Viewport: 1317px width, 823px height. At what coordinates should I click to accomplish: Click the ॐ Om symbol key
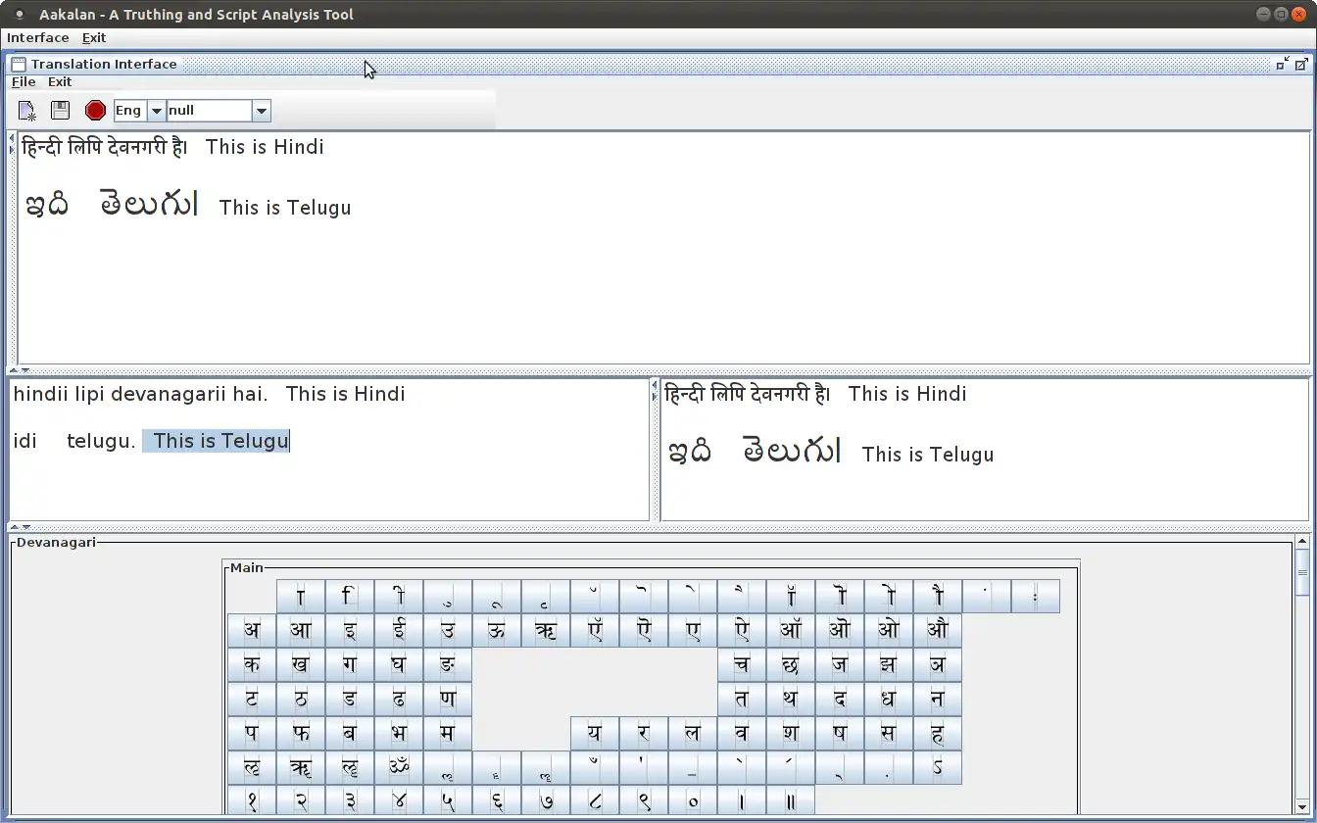tap(399, 768)
